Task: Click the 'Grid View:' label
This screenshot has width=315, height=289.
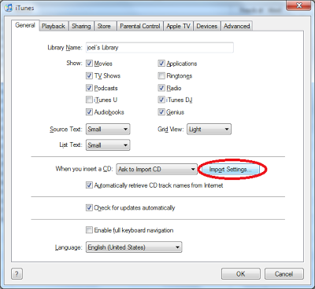Action: pyautogui.click(x=170, y=129)
